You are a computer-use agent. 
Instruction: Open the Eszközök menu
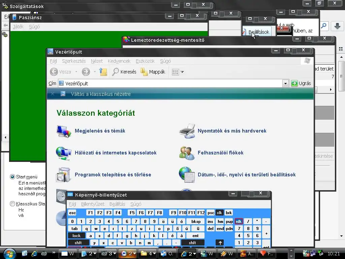[x=145, y=61]
